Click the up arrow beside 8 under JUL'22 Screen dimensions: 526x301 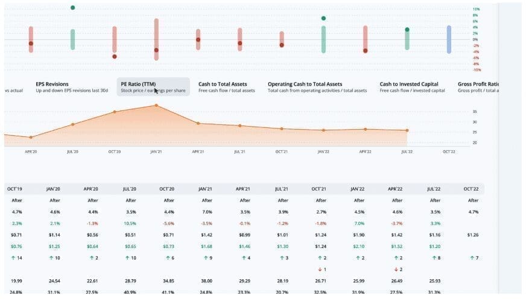tap(432, 258)
